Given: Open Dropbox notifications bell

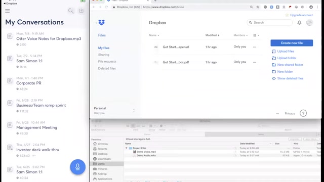Looking at the screenshot, I should (x=299, y=23).
